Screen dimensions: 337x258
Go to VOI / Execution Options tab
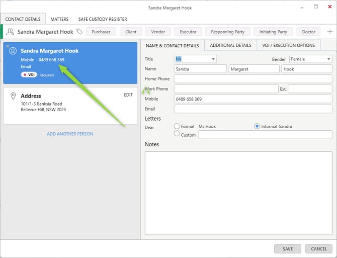point(288,45)
